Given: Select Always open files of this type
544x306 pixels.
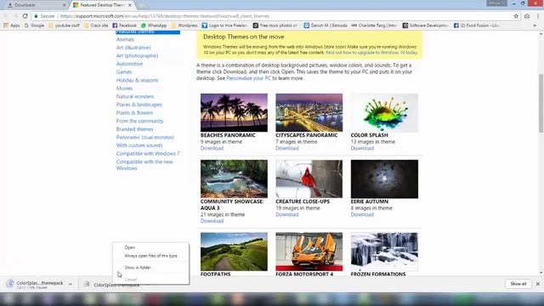Looking at the screenshot, I should click(x=150, y=256).
